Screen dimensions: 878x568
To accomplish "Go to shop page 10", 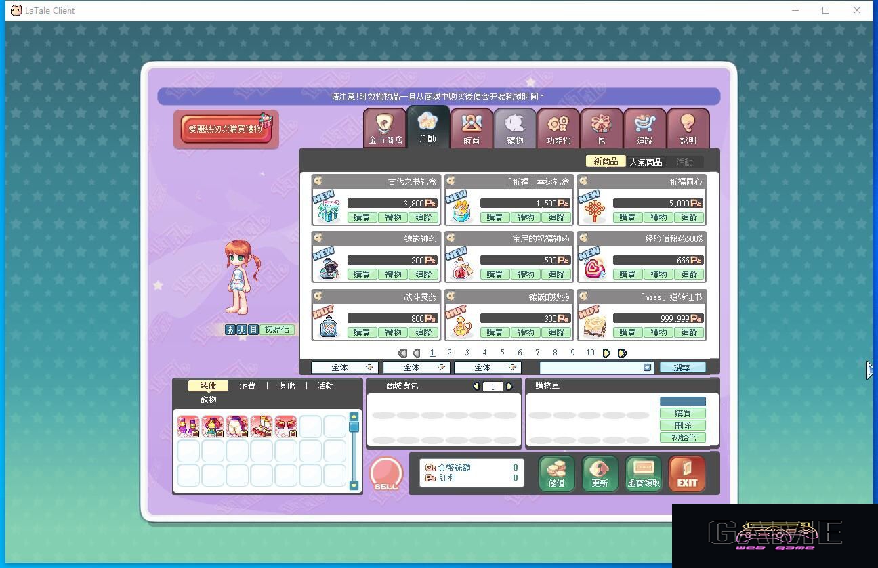I will coord(590,353).
